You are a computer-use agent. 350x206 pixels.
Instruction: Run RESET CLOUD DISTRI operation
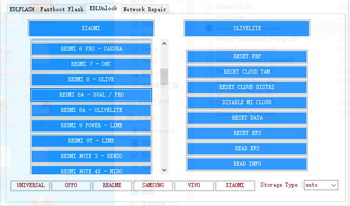247,87
